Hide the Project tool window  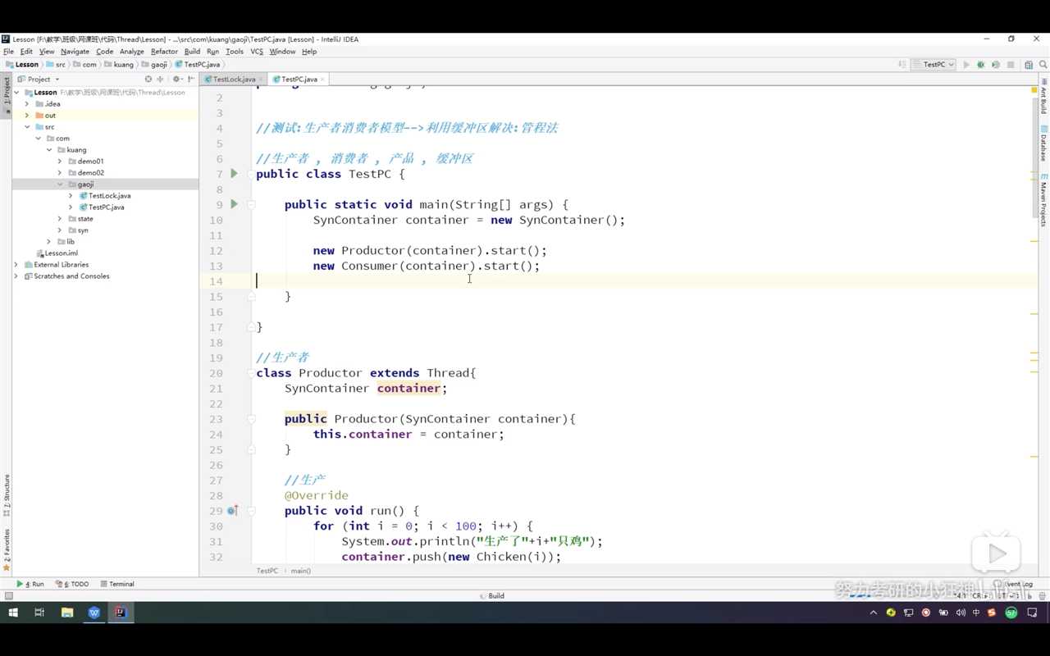point(191,80)
